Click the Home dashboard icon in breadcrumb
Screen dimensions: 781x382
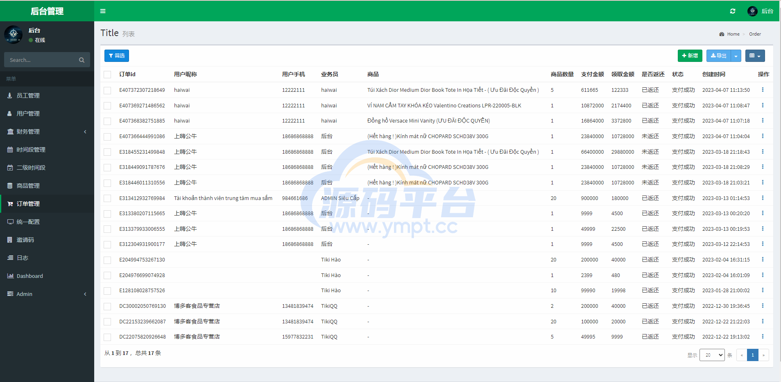[x=722, y=34]
